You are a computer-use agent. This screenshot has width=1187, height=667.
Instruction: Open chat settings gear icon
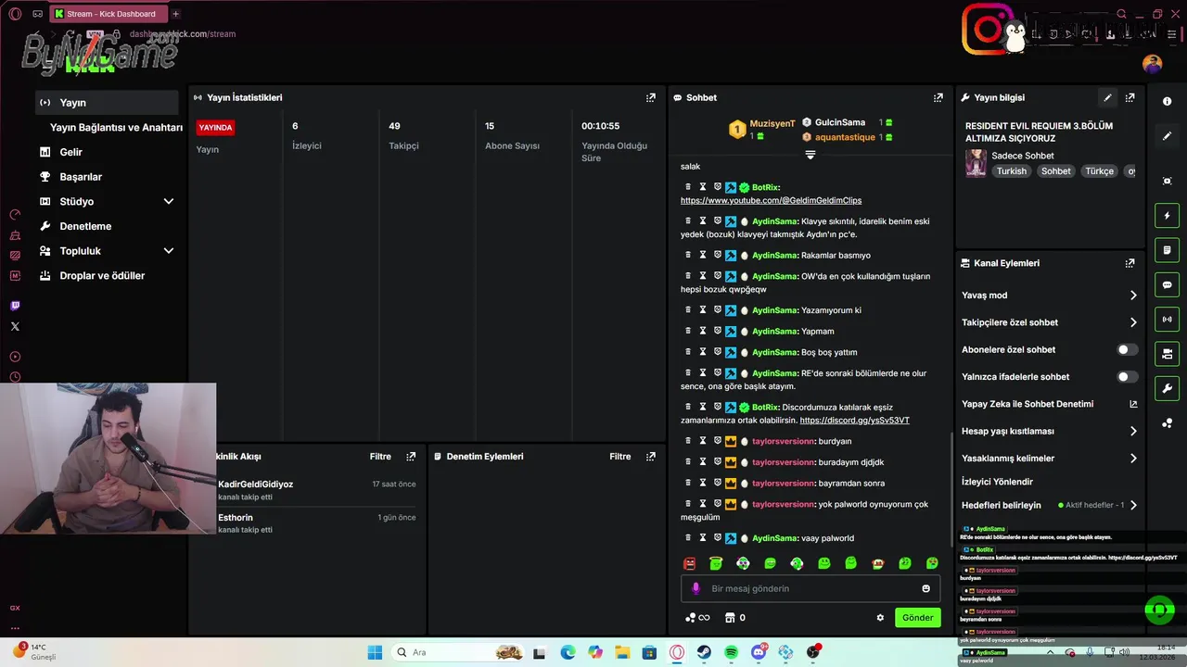click(880, 618)
